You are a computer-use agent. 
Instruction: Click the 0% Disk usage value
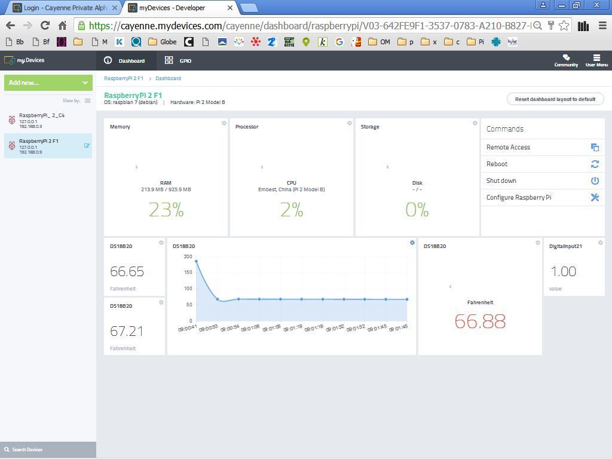[x=417, y=210]
